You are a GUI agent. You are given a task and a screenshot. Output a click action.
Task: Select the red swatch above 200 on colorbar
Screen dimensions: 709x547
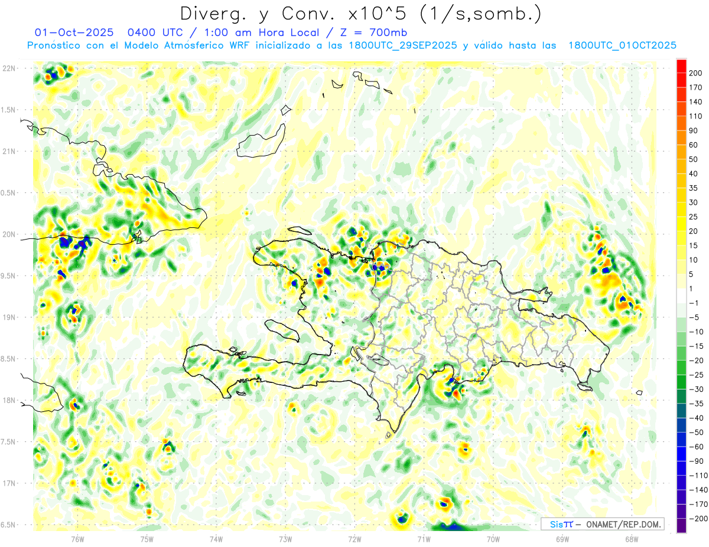(681, 65)
